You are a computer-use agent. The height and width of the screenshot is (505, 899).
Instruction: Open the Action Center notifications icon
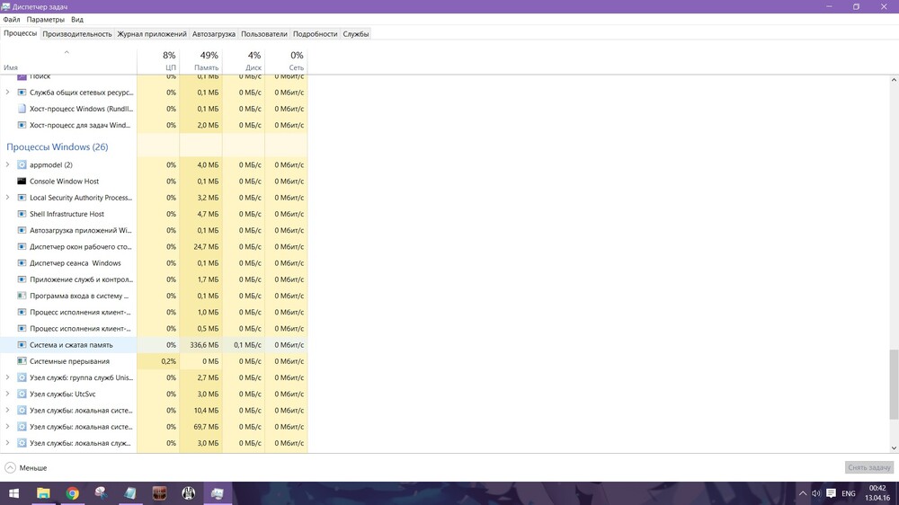[831, 493]
